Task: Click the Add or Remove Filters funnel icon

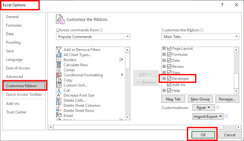Action: 59,50
